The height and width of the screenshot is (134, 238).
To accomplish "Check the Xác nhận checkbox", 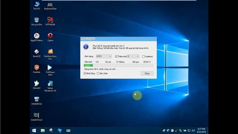I will click(x=98, y=73).
